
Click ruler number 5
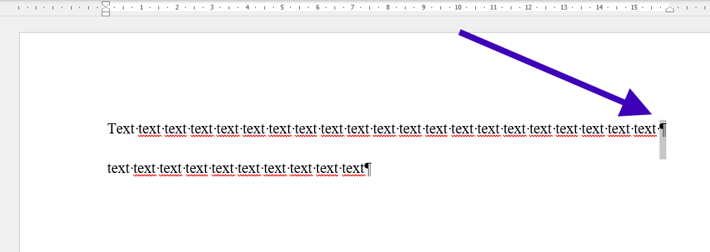pyautogui.click(x=282, y=7)
